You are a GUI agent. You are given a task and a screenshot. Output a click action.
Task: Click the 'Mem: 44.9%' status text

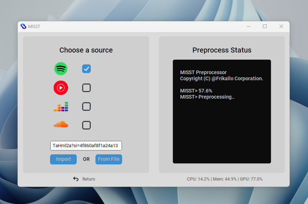click(225, 179)
